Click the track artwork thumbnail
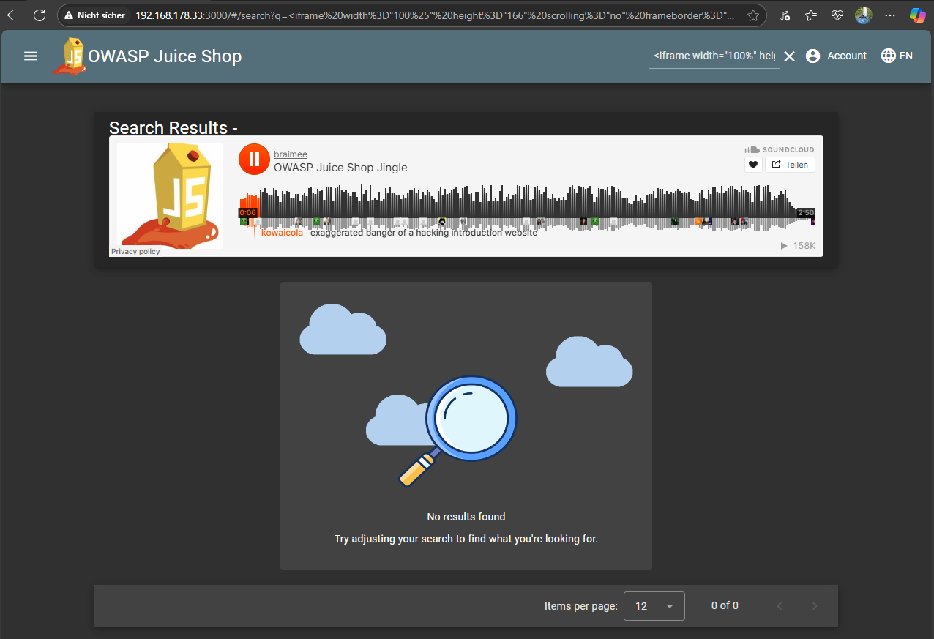 click(170, 195)
